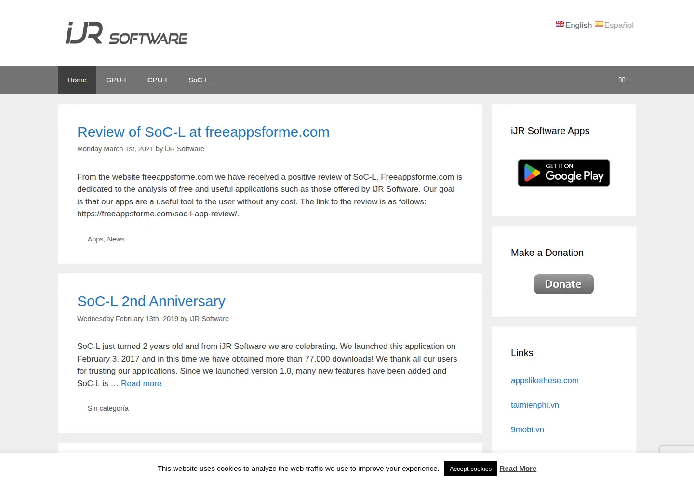Viewport: 694px width, 482px height.
Task: Open the CPU-L menu item
Action: (x=158, y=80)
